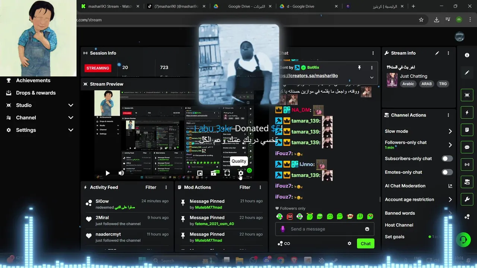The height and width of the screenshot is (268, 477).
Task: Click Filter in Mod Actions panel
Action: tap(245, 187)
